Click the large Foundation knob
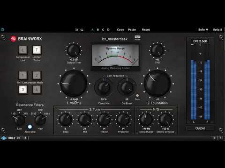 [157, 84]
